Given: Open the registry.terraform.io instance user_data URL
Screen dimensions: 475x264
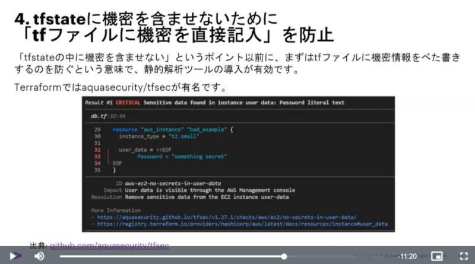Looking at the screenshot, I should click(x=242, y=224).
